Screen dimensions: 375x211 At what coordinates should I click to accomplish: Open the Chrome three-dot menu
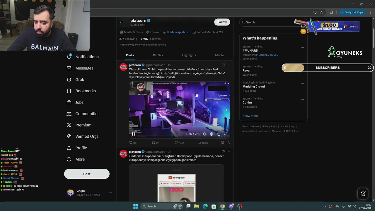[371, 12]
